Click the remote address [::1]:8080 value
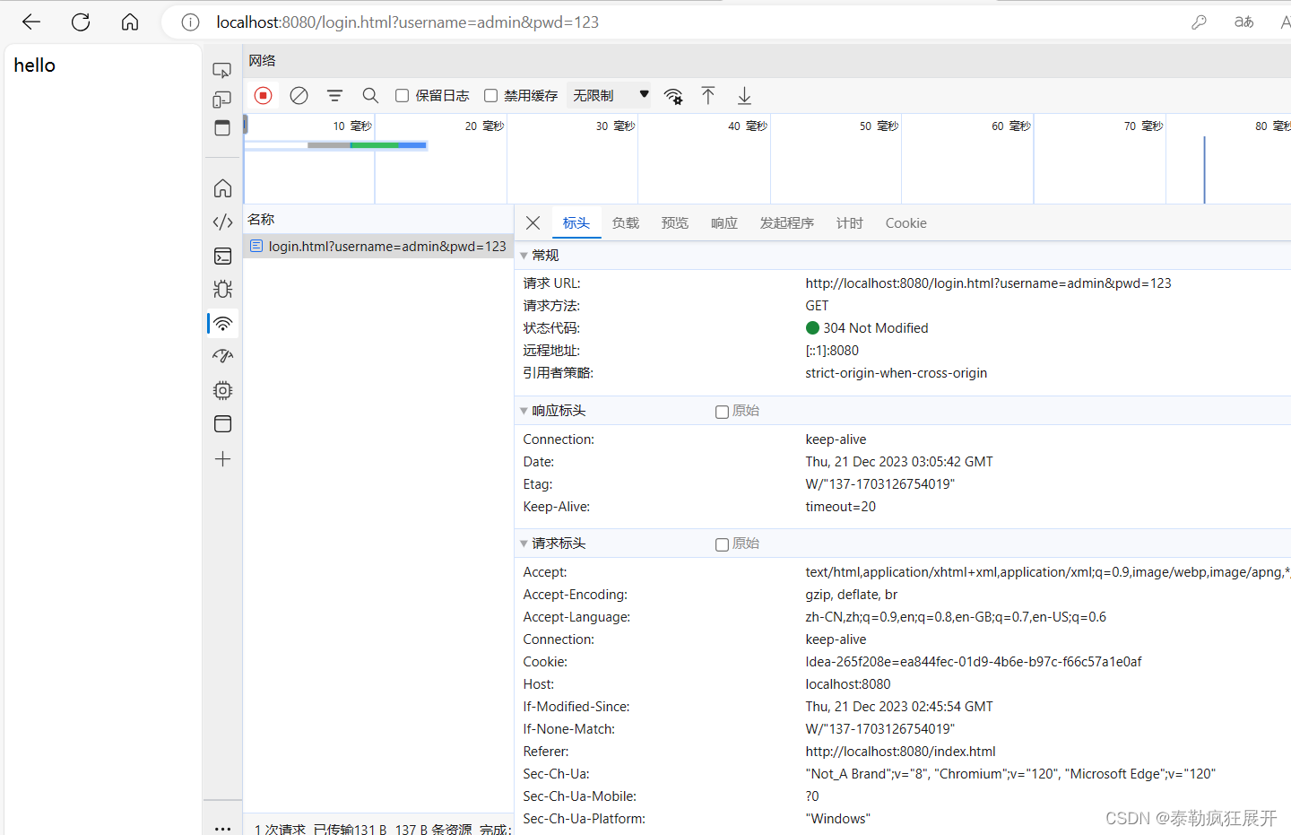 832,351
